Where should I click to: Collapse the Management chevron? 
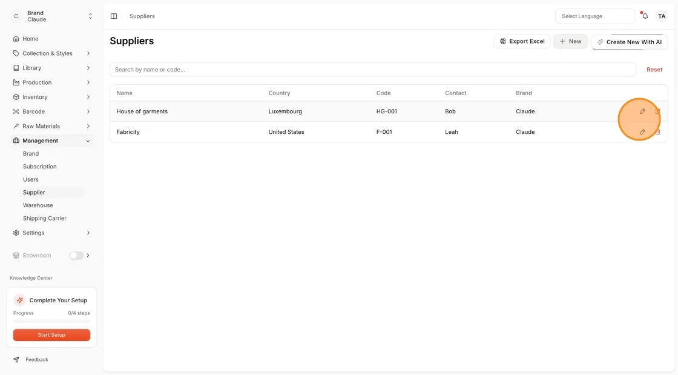88,141
